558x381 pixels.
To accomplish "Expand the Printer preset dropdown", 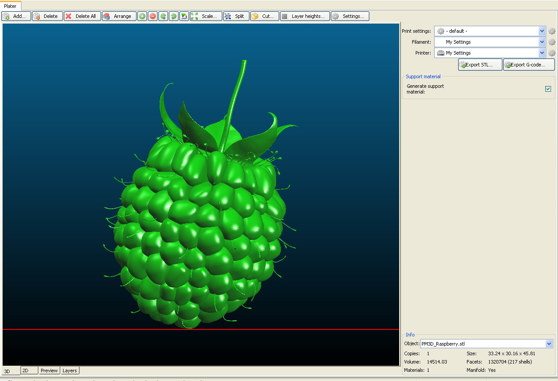I will tap(542, 53).
